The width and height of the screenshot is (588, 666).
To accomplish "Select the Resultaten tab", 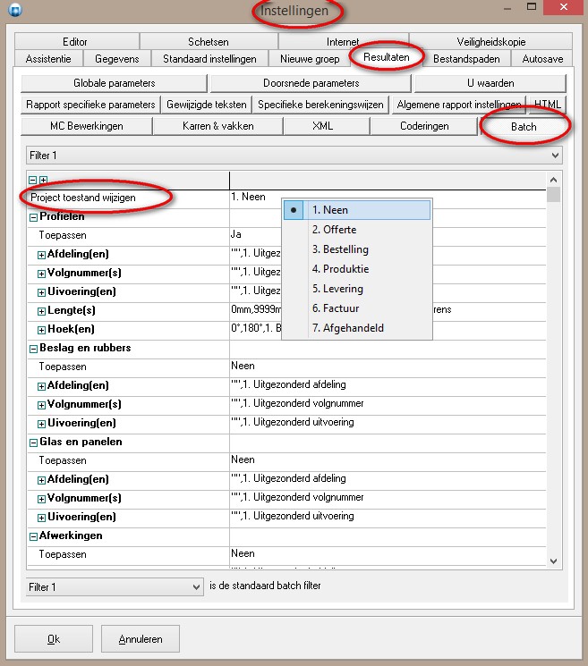I will click(387, 57).
